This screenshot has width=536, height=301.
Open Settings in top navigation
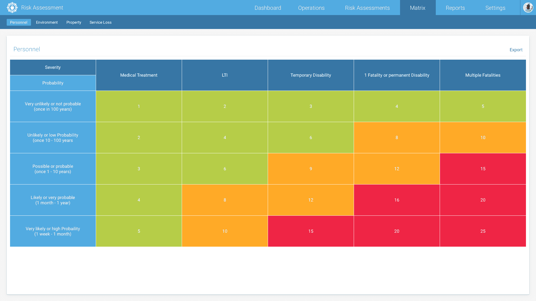point(495,8)
